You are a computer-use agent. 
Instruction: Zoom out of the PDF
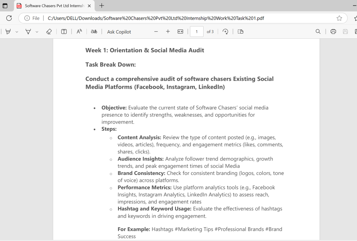(156, 32)
